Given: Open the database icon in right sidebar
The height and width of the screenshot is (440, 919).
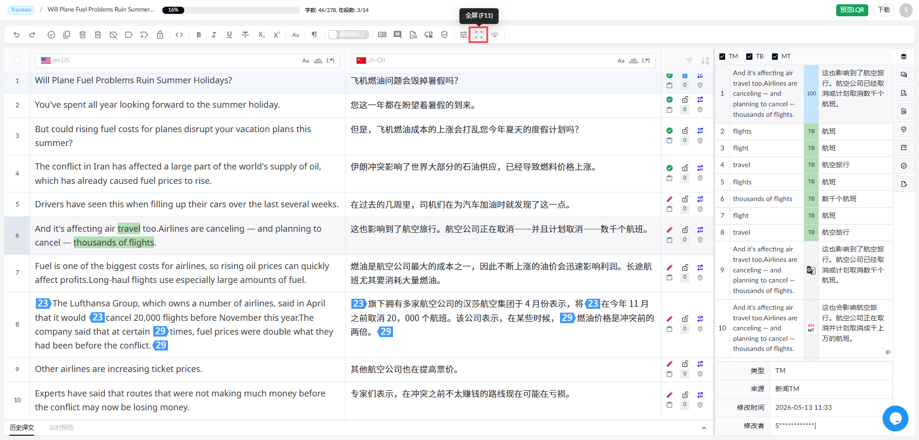Looking at the screenshot, I should 904,56.
